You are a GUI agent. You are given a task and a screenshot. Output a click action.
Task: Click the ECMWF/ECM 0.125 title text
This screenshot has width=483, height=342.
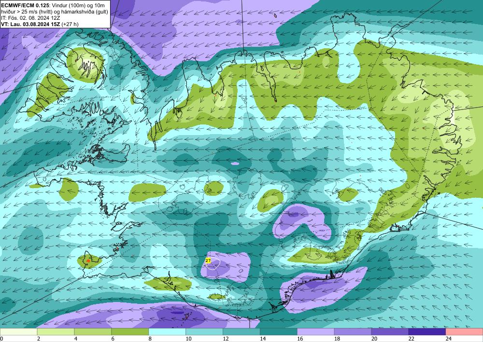pos(25,5)
